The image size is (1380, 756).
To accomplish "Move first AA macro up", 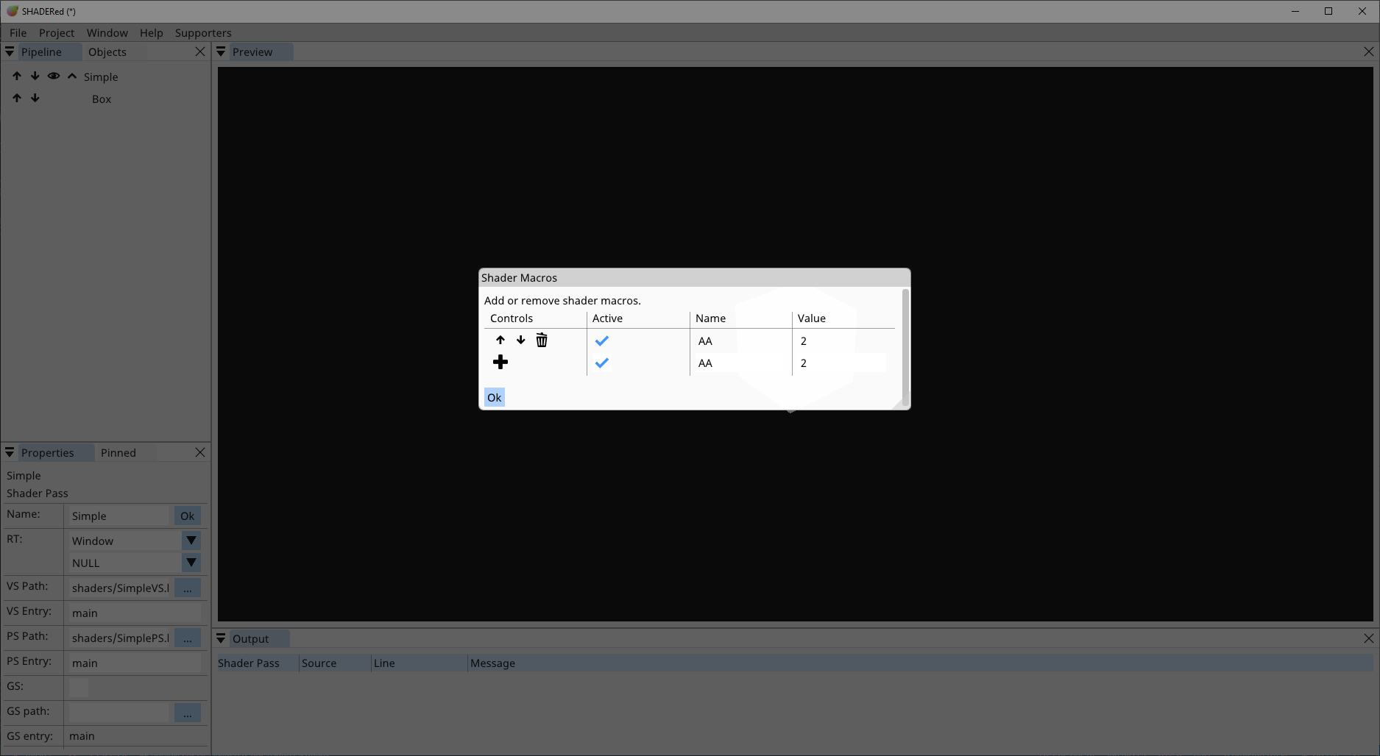I will point(500,340).
